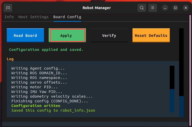The height and width of the screenshot is (127, 192).
Task: Select the 'Writing motor PID...' log line
Action: point(34,87)
